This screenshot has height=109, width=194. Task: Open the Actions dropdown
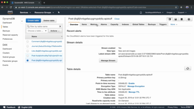[55, 31]
